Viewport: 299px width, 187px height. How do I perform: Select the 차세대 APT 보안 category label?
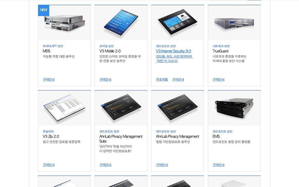coord(53,46)
